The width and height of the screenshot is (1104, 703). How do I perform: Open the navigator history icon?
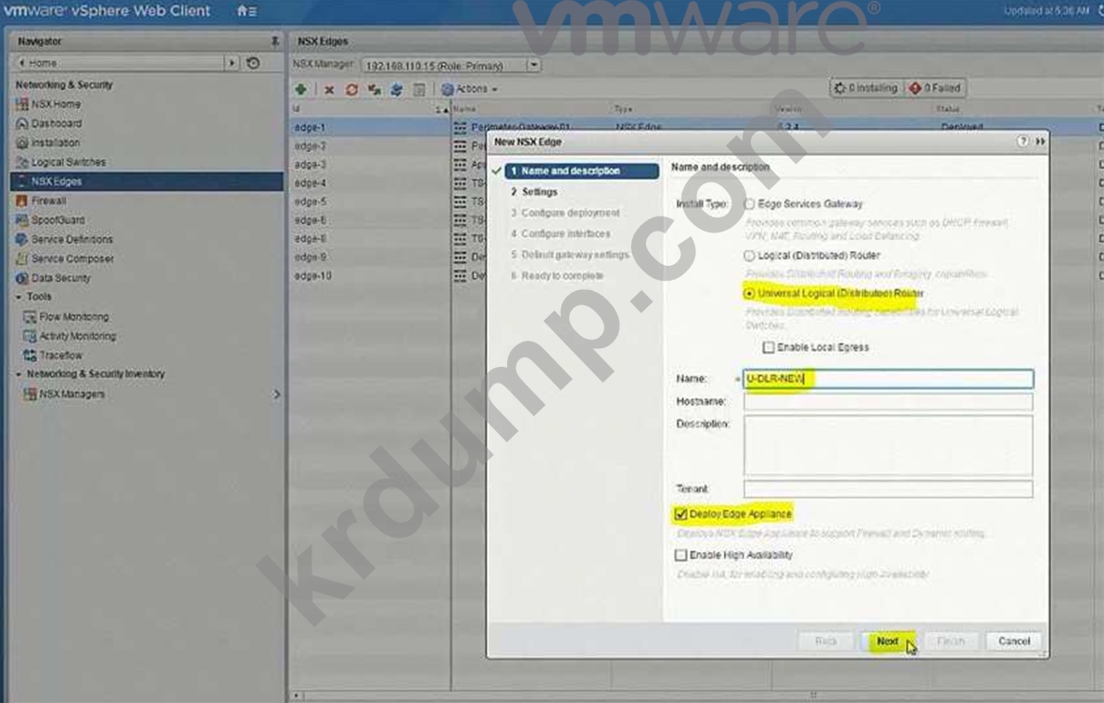[253, 63]
